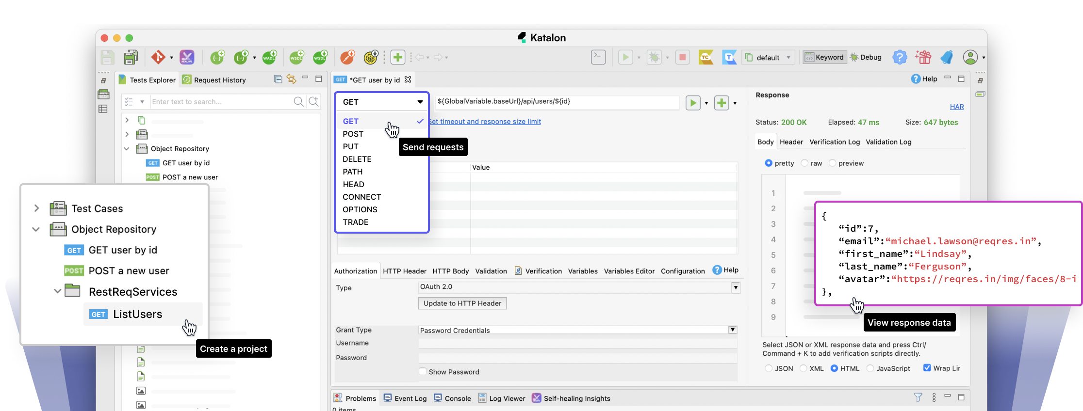
Task: Create a new REST request via the plus-badged braces icon
Action: pyautogui.click(x=217, y=57)
